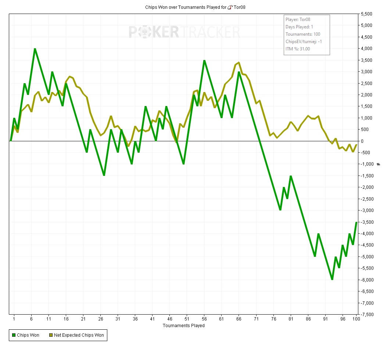Click the 5,500 tick label on y-axis
Image resolution: width=387 pixels, height=347 pixels.
tap(367, 14)
